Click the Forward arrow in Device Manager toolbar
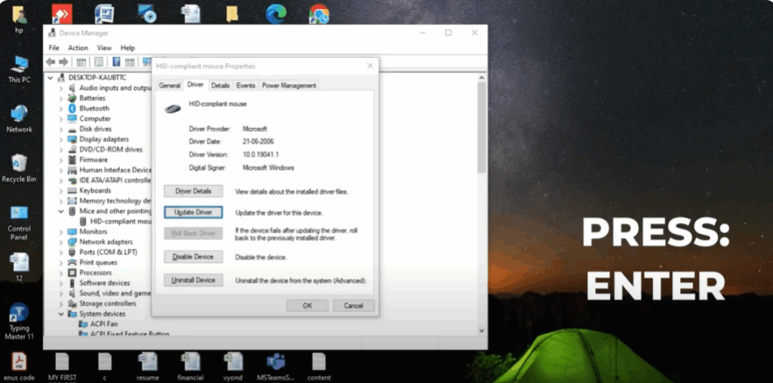 [x=63, y=62]
